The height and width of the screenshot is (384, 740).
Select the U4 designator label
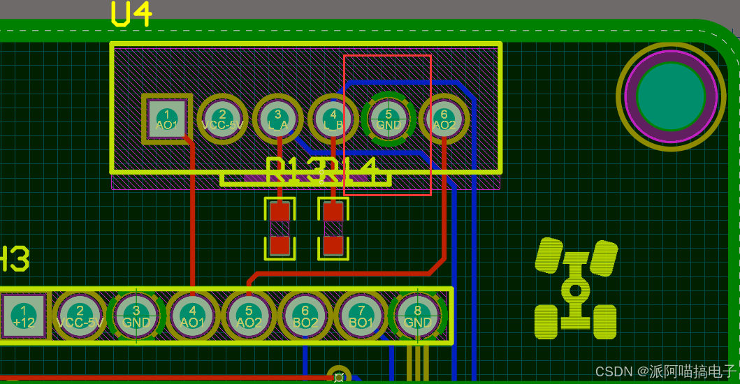(131, 13)
